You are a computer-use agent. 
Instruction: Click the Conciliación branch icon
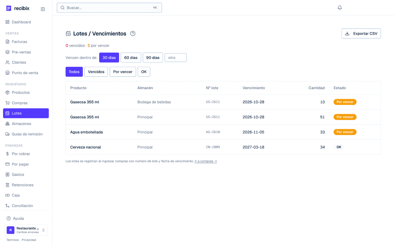click(7, 206)
